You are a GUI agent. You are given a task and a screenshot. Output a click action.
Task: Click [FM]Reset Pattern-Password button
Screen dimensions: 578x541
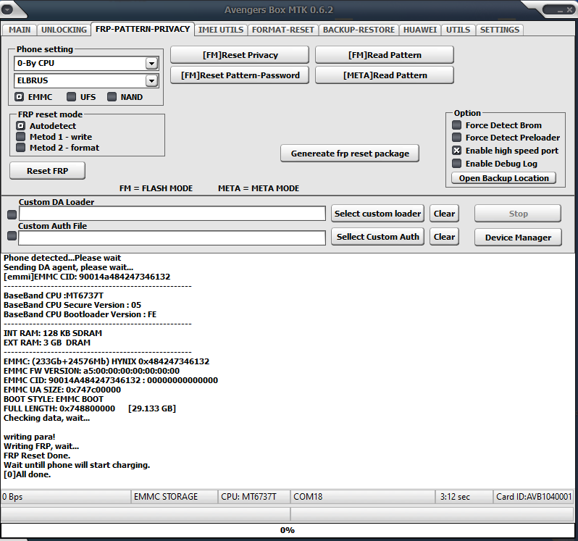point(240,75)
